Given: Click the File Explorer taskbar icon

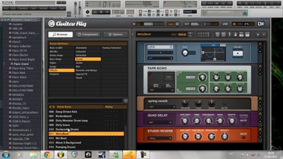Looking at the screenshot, I should (33, 155).
